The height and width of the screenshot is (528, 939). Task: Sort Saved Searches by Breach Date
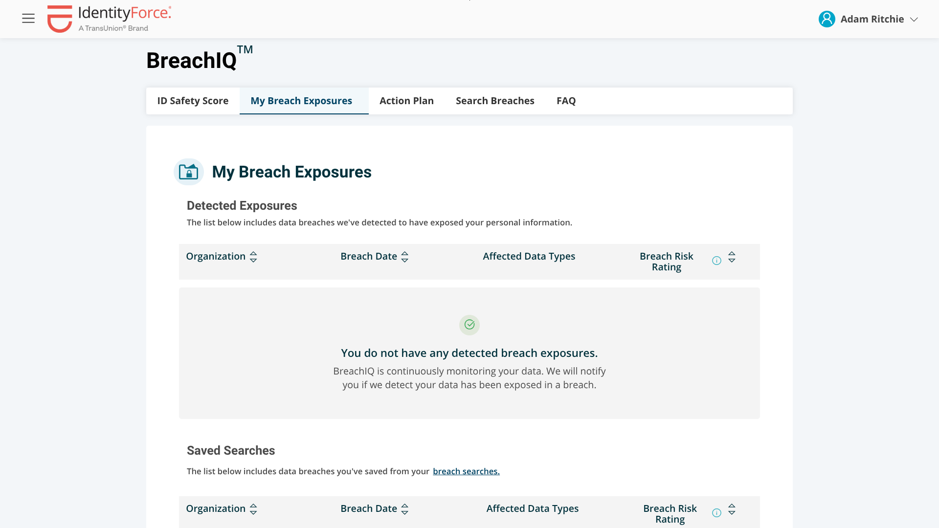pos(404,509)
